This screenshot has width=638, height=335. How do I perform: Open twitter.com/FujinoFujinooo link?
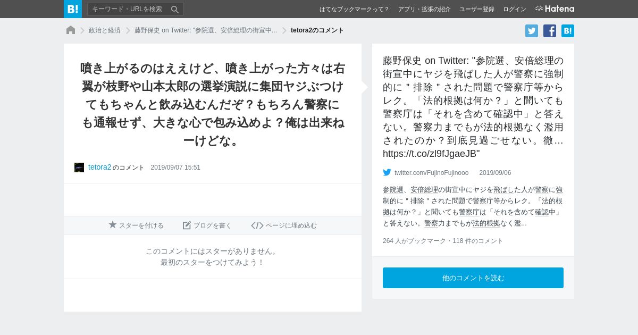point(432,173)
